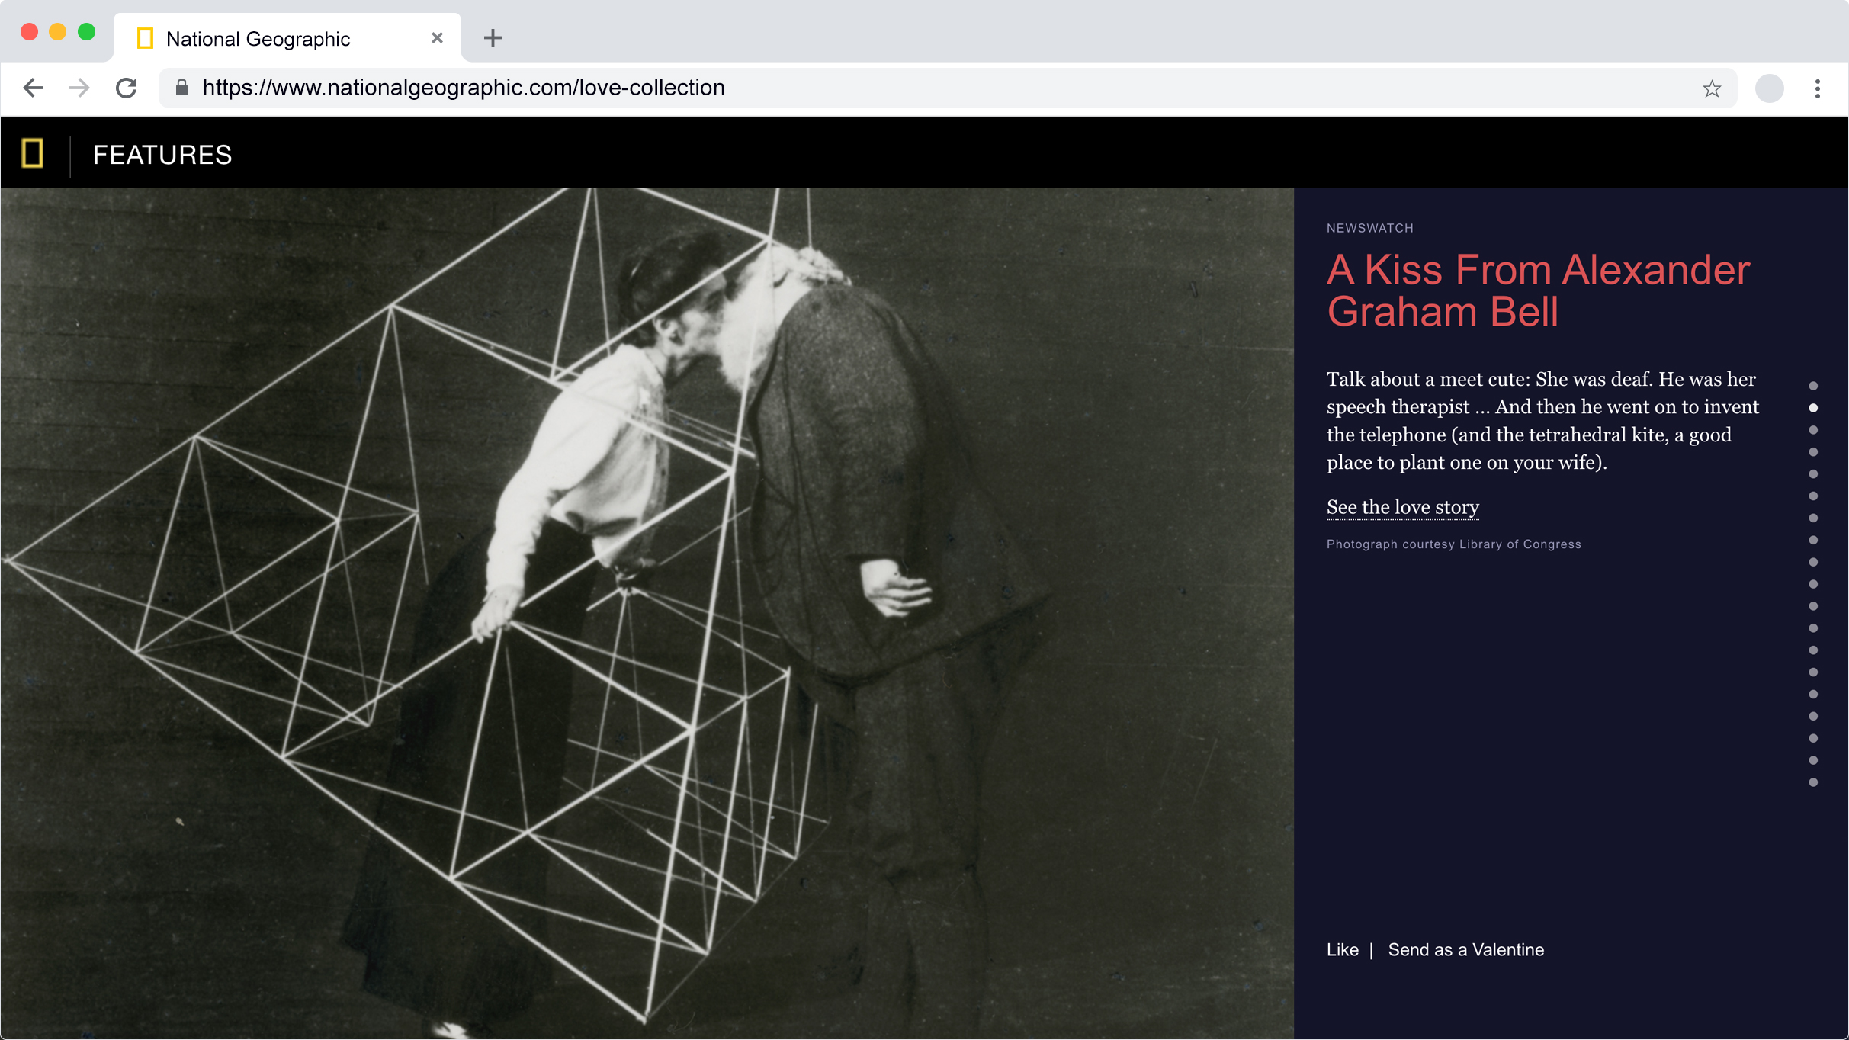Select the third slide navigation dot
Screen dimensions: 1849x1040
pos(1813,430)
